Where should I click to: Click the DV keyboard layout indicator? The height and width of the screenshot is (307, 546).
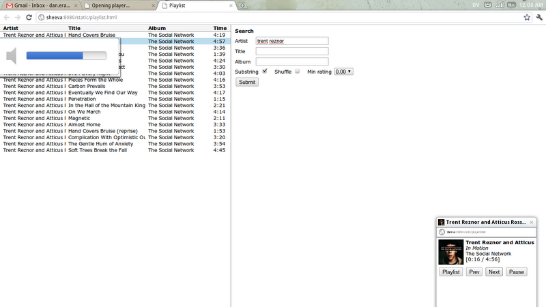(x=476, y=5)
